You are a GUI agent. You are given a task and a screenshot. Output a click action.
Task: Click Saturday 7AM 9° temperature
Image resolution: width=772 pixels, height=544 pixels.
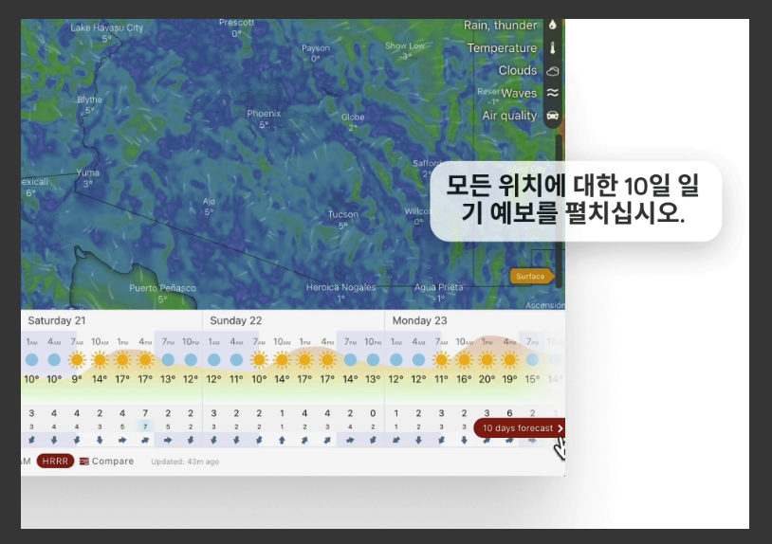pos(77,379)
